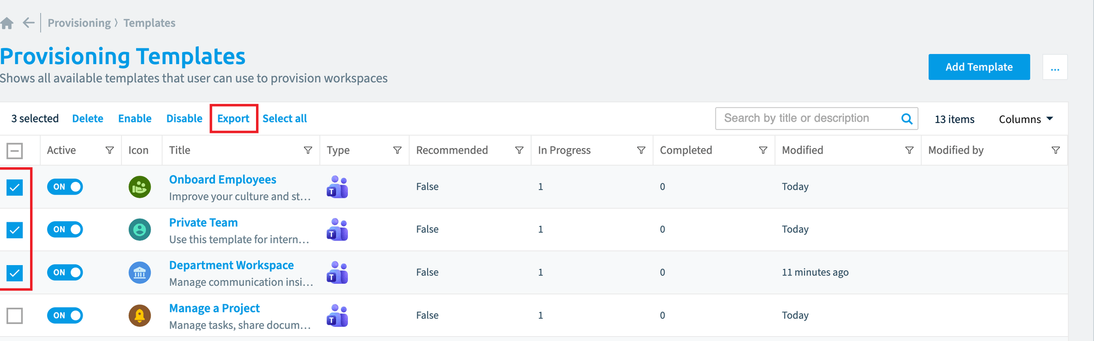Open the Modified column filter
1094x341 pixels.
tap(909, 150)
